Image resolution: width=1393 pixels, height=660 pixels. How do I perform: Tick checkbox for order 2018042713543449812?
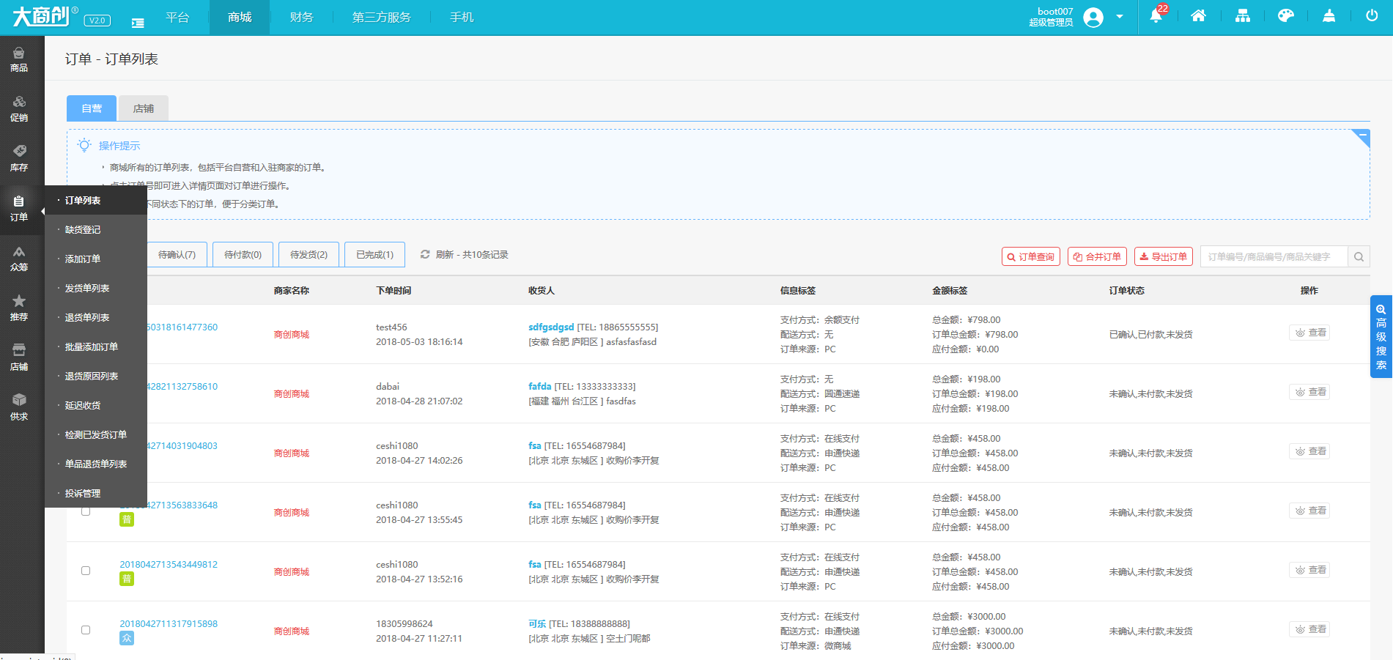pyautogui.click(x=86, y=571)
